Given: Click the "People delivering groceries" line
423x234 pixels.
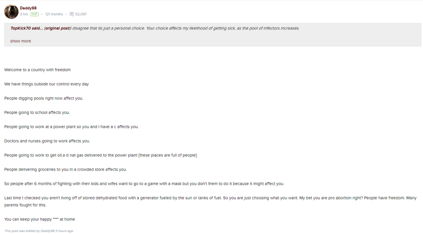Looking at the screenshot, I should [65, 170].
